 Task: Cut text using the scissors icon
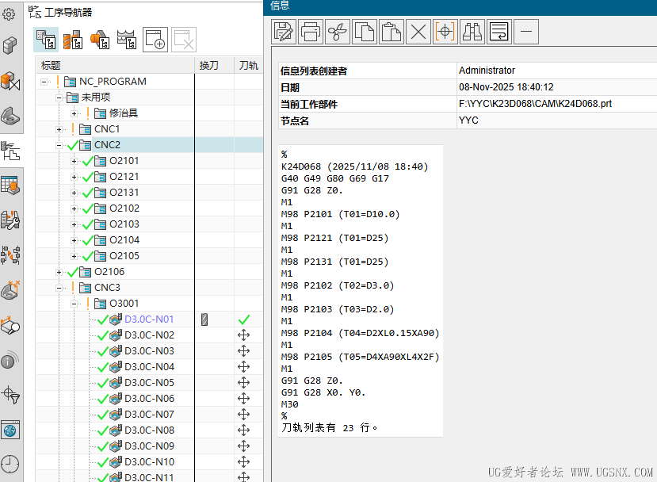click(337, 32)
